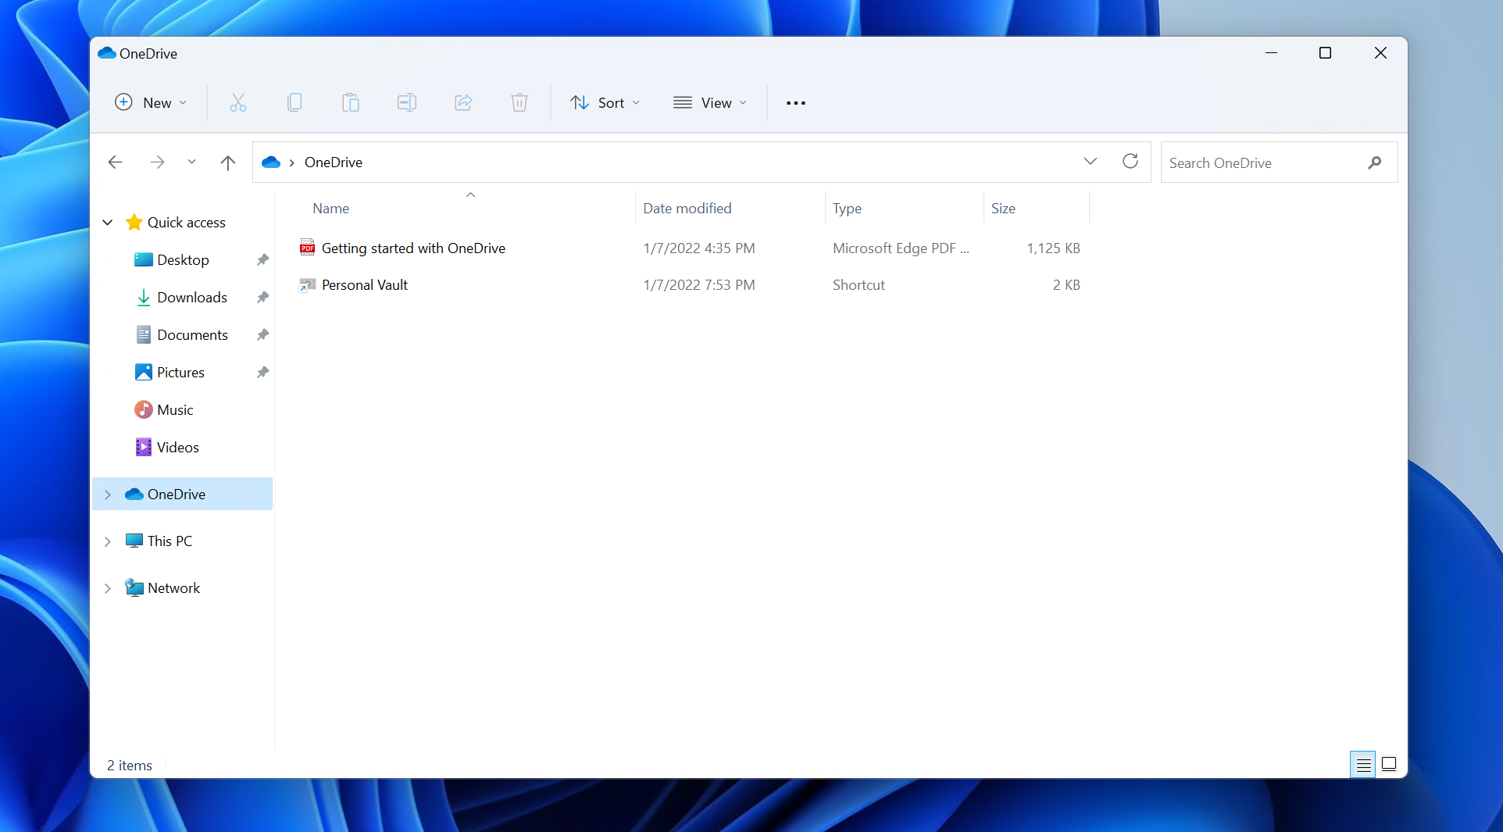Click the back navigation arrow

(x=115, y=162)
